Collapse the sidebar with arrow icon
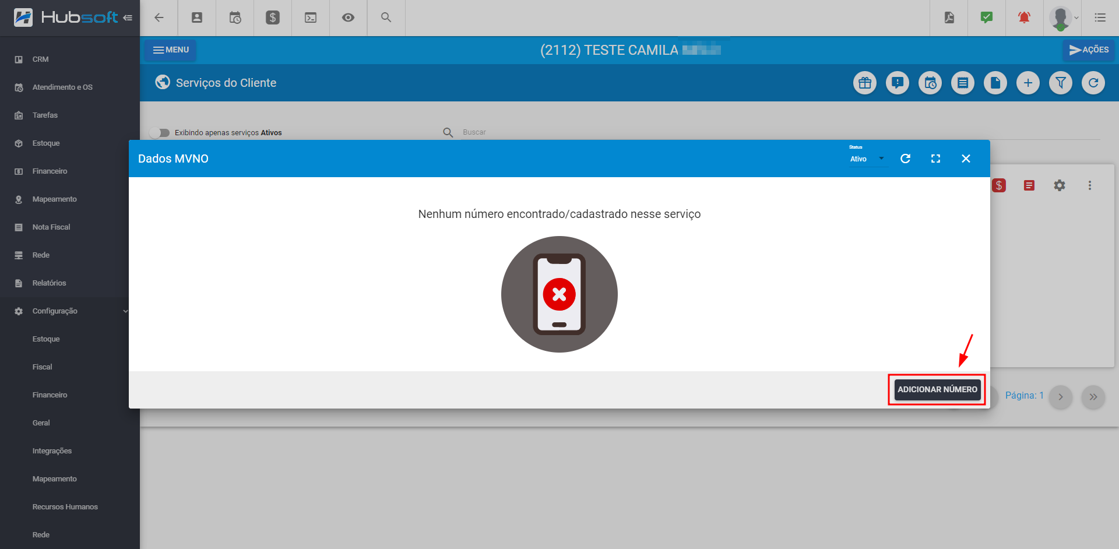This screenshot has height=549, width=1119. click(128, 18)
